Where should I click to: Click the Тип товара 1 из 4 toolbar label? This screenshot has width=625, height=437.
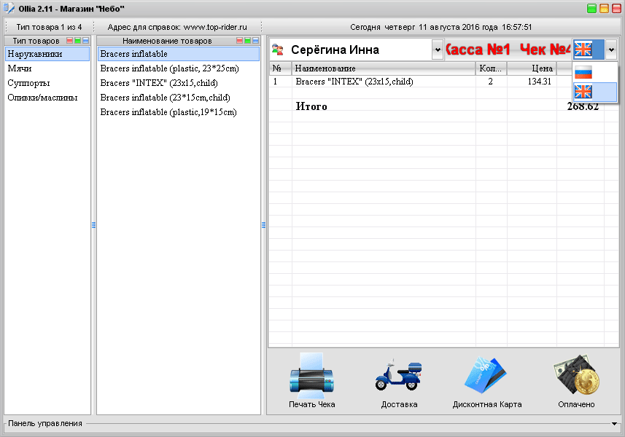point(49,27)
